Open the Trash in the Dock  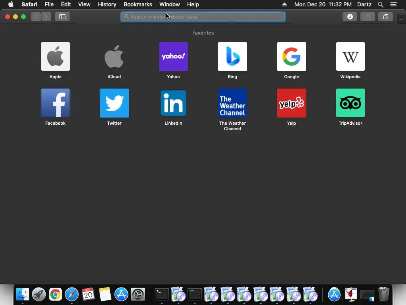[x=384, y=294]
